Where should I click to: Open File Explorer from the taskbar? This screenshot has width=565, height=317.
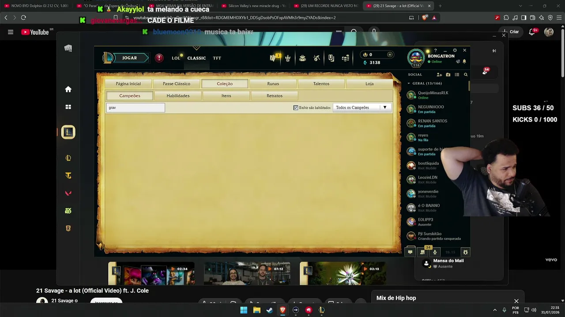(x=256, y=310)
